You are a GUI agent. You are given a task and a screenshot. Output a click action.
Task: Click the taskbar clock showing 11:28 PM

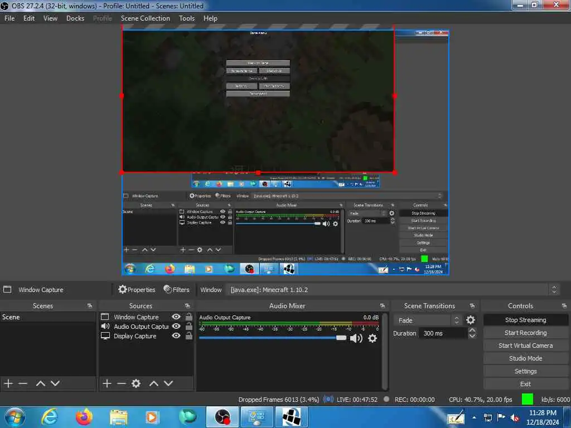(543, 417)
